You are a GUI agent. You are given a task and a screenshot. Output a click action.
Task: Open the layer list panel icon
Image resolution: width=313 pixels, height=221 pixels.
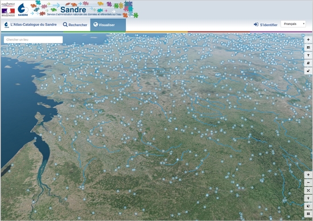point(308,47)
